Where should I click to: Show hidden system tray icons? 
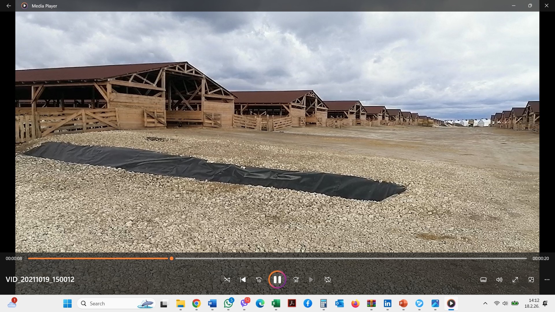click(x=485, y=303)
